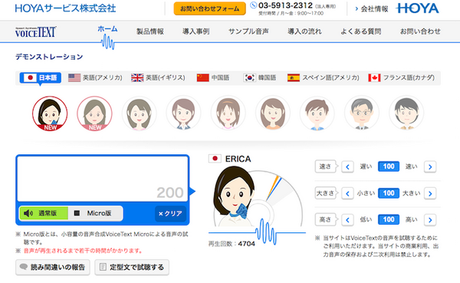The width and height of the screenshot is (460, 283).
Task: Decrease 速さ with left arrow
Action: pyautogui.click(x=347, y=166)
